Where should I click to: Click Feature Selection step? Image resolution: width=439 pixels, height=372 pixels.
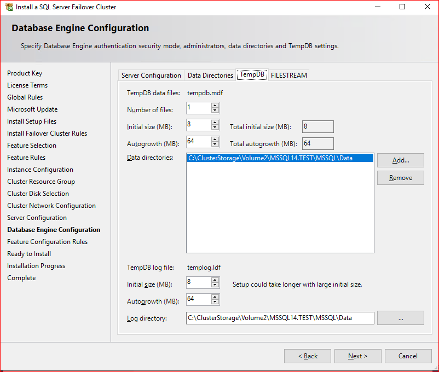point(32,146)
